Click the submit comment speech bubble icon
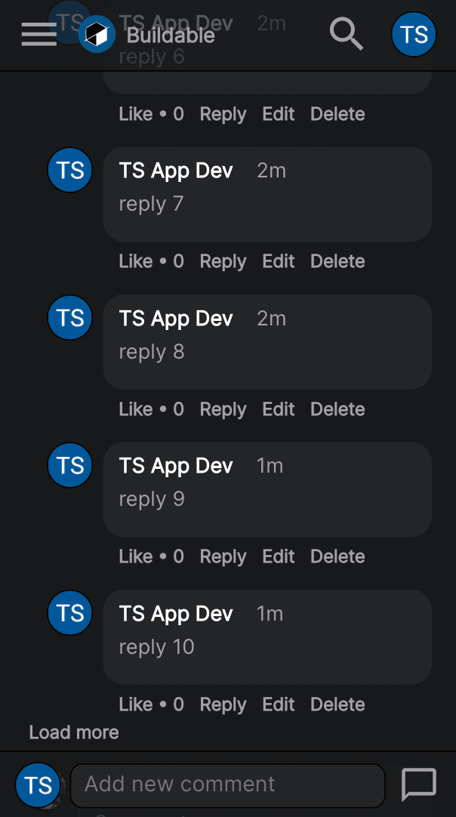This screenshot has height=817, width=456. (419, 785)
